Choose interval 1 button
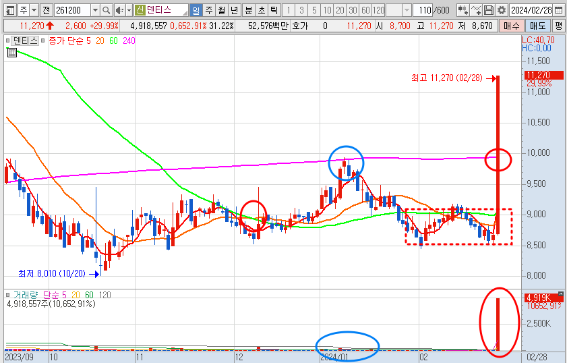The width and height of the screenshot is (567, 363). [x=288, y=10]
